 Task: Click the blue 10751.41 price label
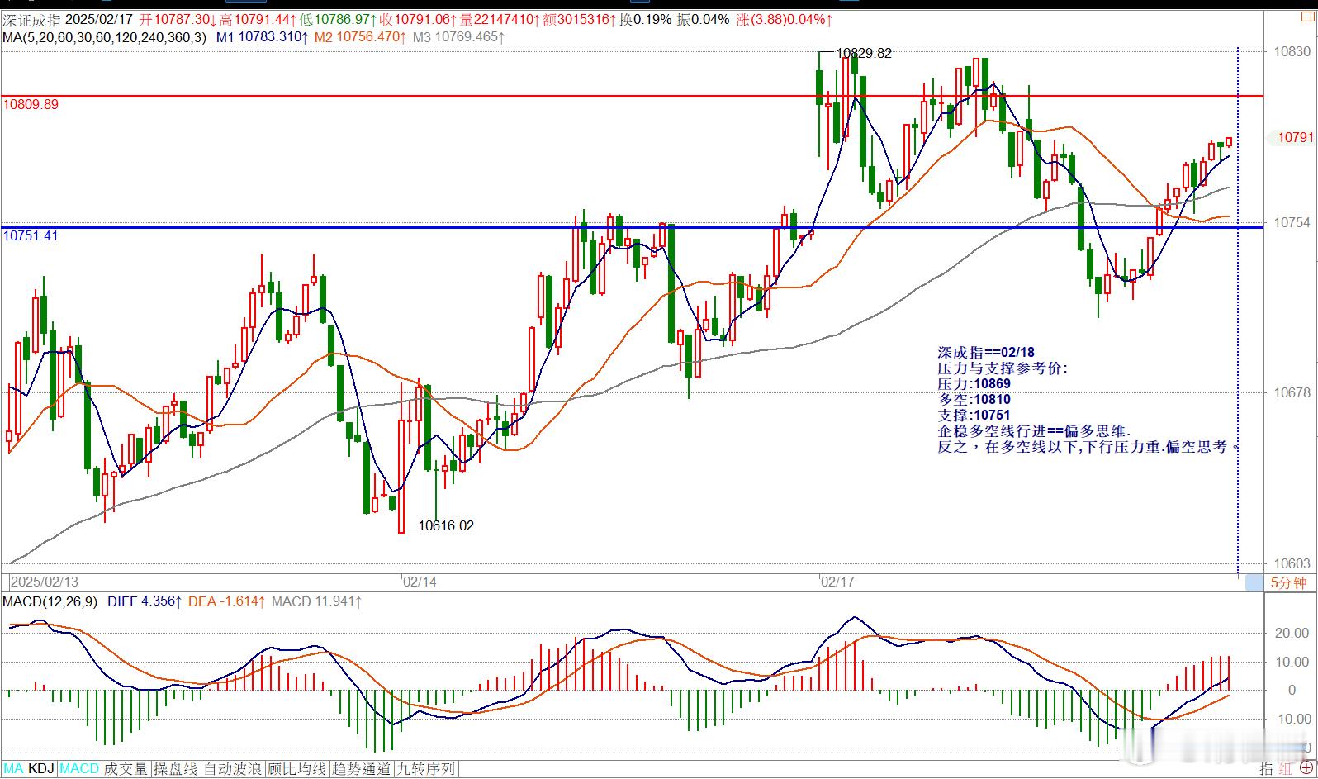tap(31, 236)
